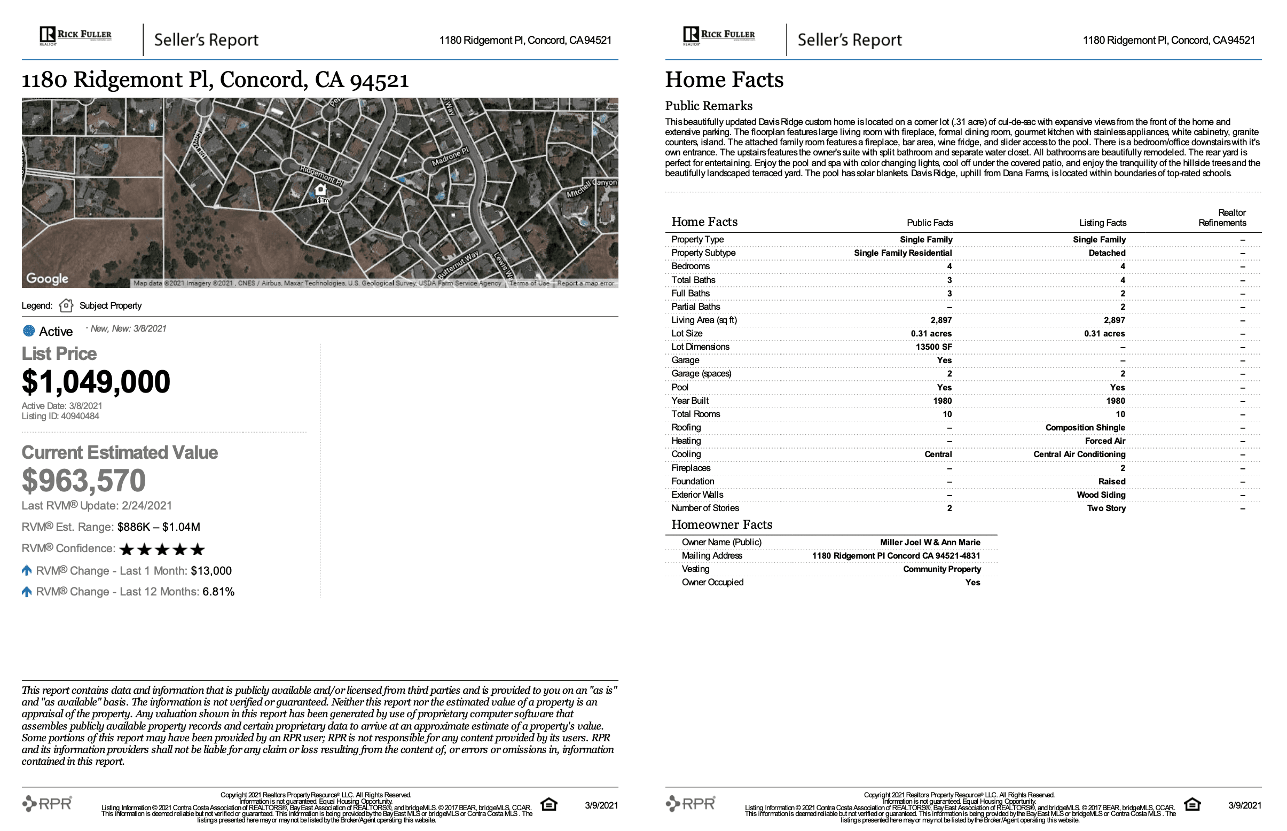Click the Report a map error link
The width and height of the screenshot is (1287, 831).
click(x=585, y=283)
